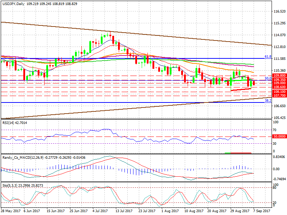Image resolution: width=287 pixels, height=215 pixels.
Task: Click the MACD 0.83406 scale value
Action: click(279, 157)
